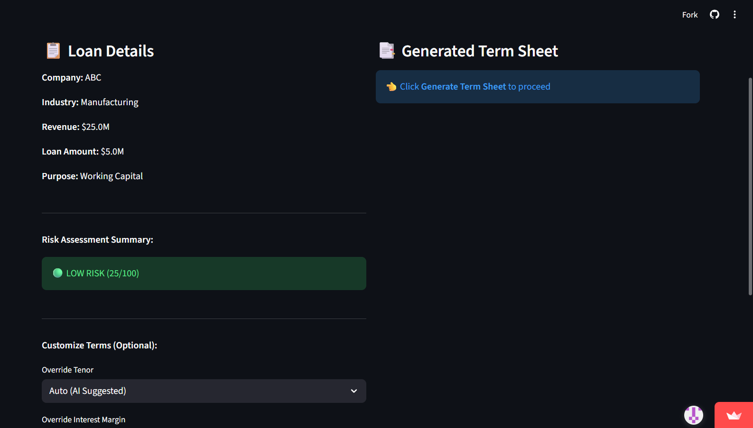The width and height of the screenshot is (753, 428).
Task: Open the GitHub repository icon
Action: point(714,15)
